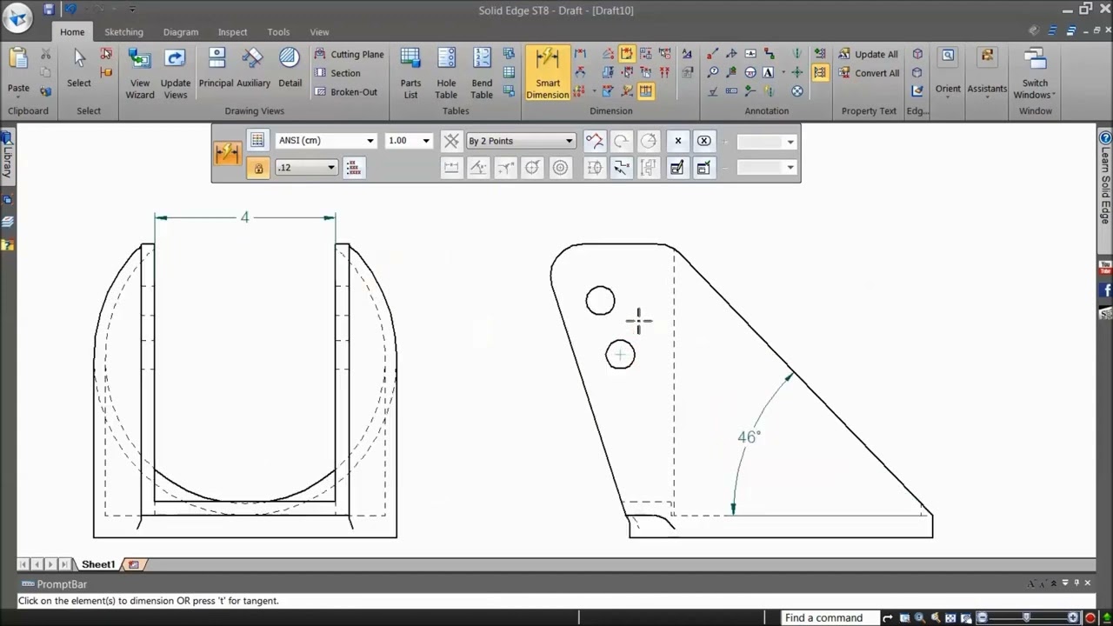
Task: Toggle the 'x' tolerance button in command bar
Action: (678, 140)
